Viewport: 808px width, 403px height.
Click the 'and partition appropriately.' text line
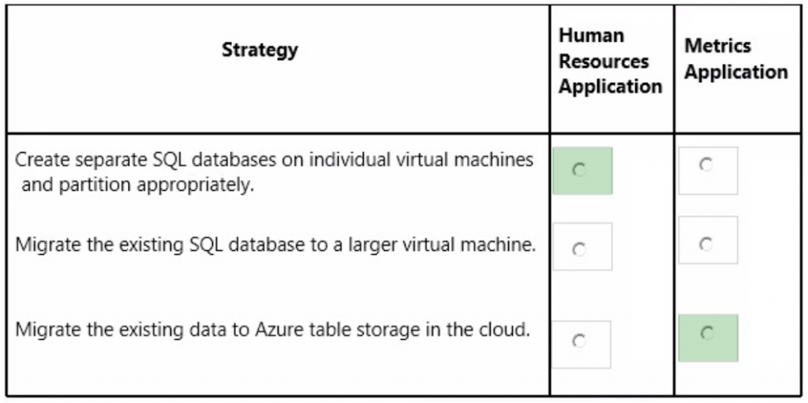point(138,185)
